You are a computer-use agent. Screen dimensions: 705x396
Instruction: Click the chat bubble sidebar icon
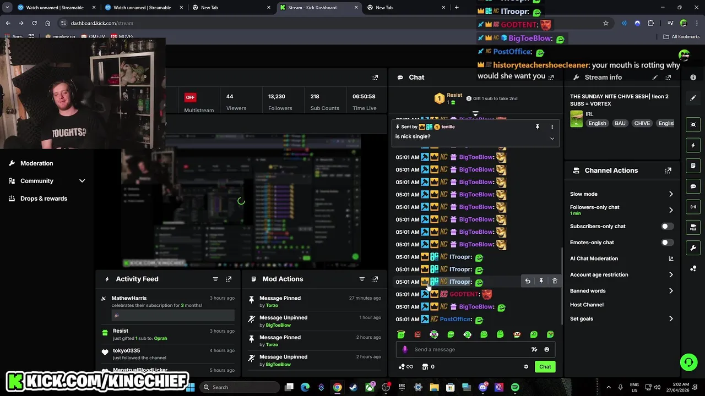coord(693,186)
